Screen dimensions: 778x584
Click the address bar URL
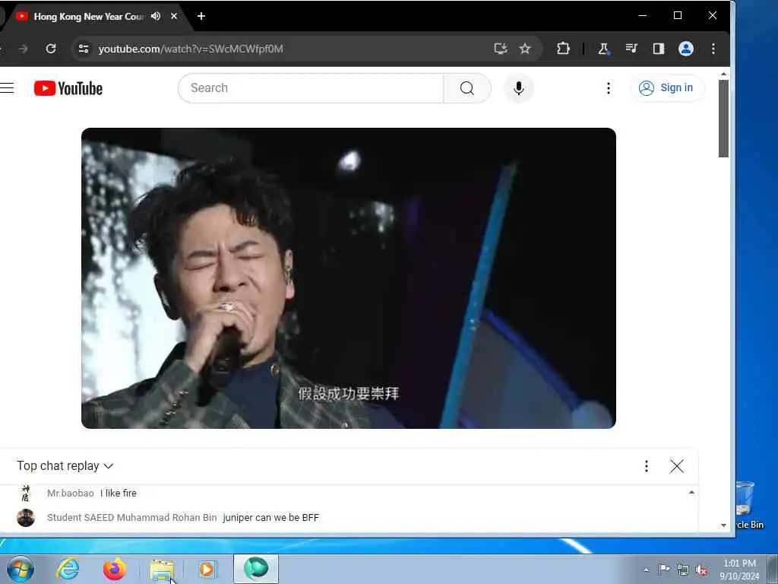tap(191, 49)
